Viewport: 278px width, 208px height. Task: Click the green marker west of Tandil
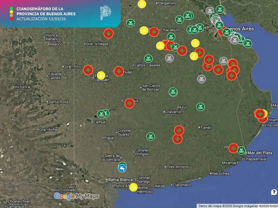point(201,107)
